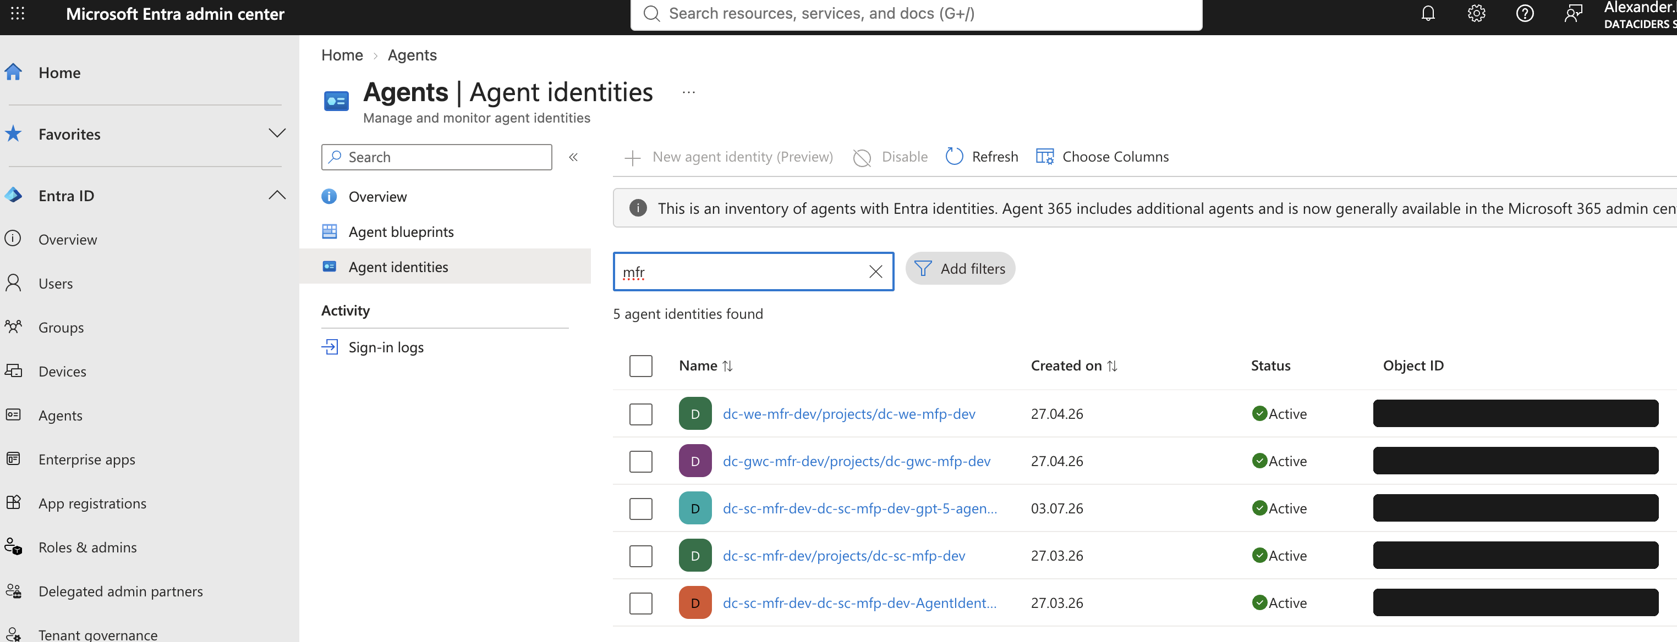Clear the mfr search text

[875, 272]
